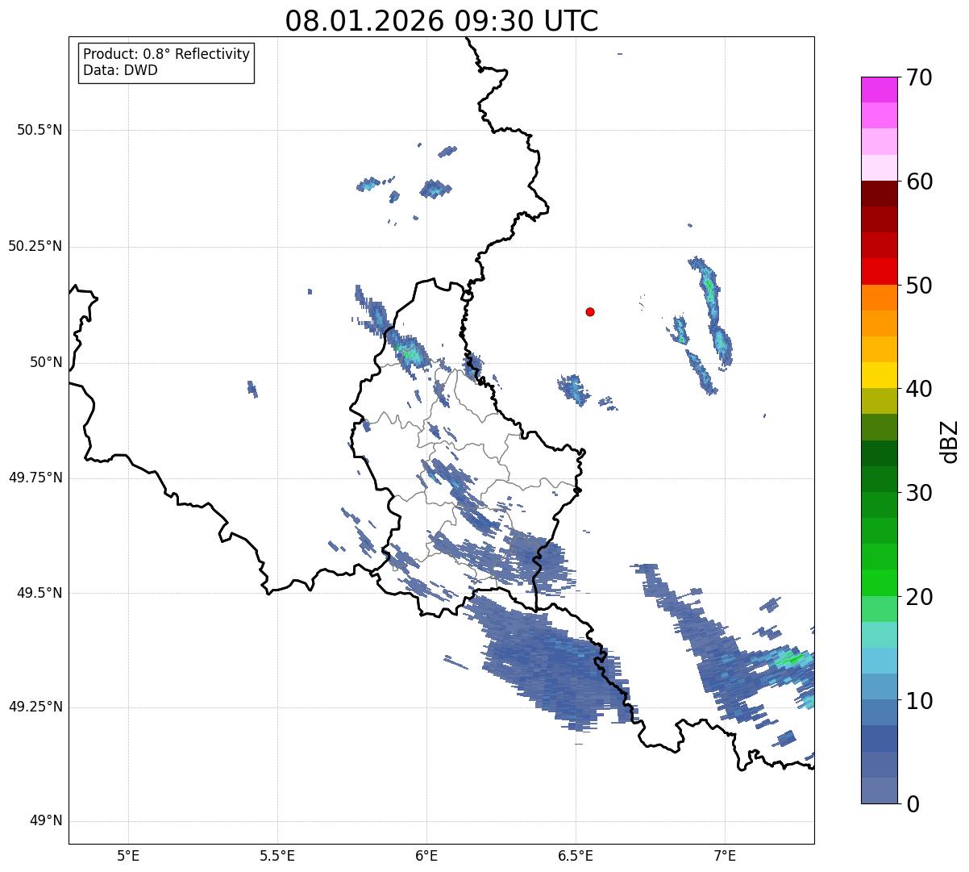969x872 pixels.
Task: Click the '49.75°N' latitude label
Action: 35,478
